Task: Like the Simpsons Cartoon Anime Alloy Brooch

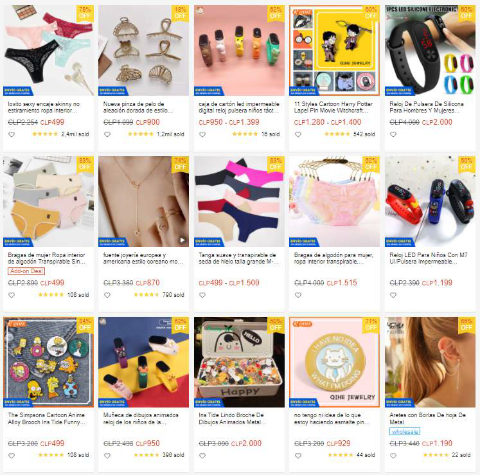Action: (12, 456)
